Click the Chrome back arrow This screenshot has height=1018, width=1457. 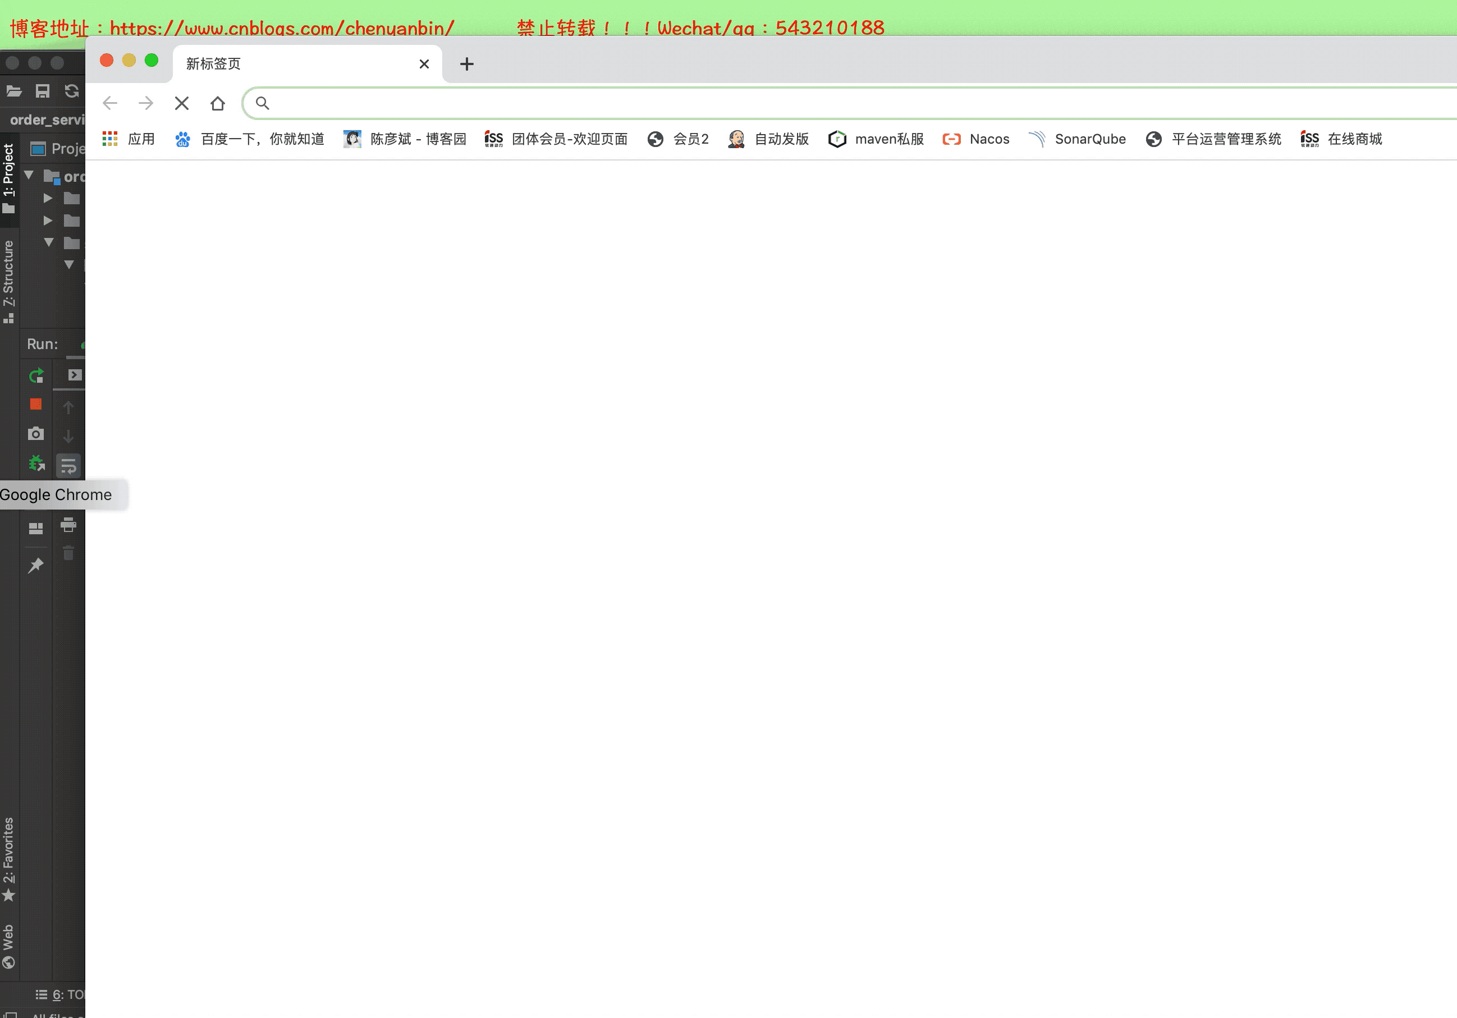pos(110,103)
